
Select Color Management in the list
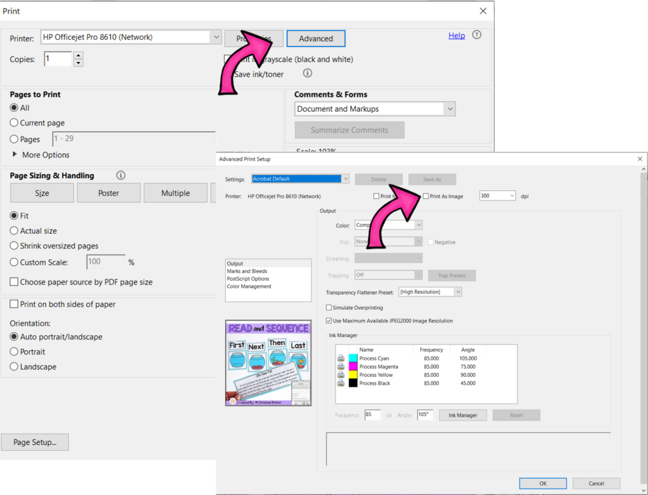coord(249,286)
